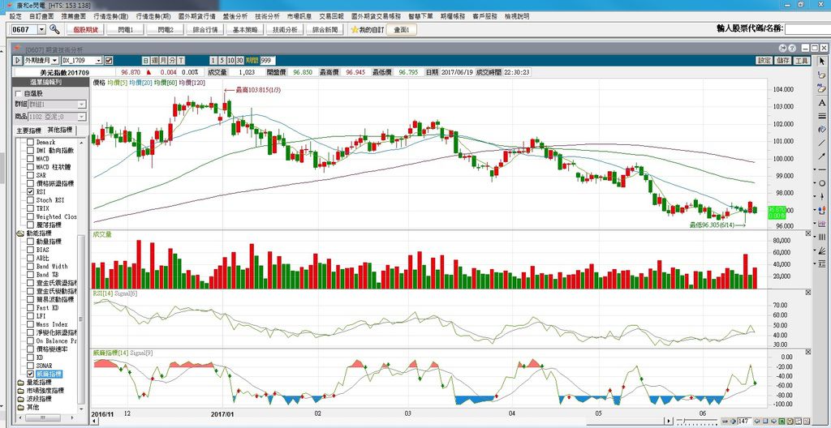Uncheck the RSI indicator checkbox

(30, 192)
